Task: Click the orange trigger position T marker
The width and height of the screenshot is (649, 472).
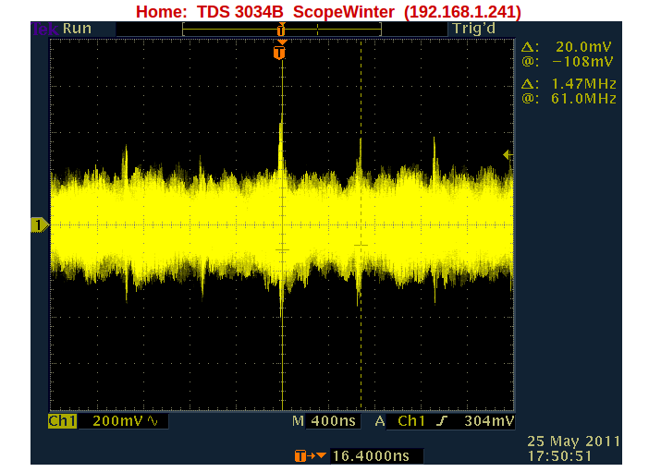Action: (279, 53)
